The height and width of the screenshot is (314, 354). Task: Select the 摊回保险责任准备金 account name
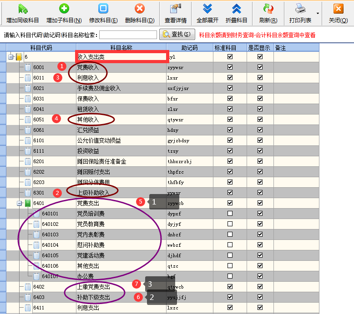(x=101, y=161)
